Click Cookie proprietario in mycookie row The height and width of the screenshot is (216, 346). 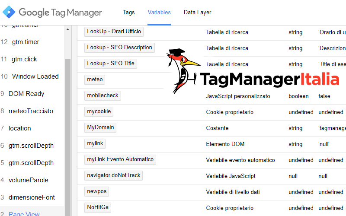pos(230,112)
